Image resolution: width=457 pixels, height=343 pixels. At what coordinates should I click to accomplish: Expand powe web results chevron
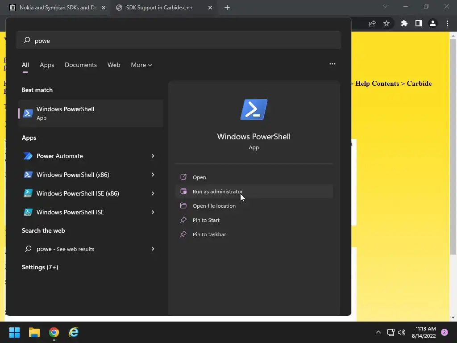[x=153, y=249]
